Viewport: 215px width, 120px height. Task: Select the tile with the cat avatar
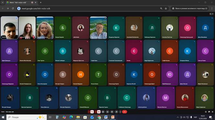pos(81,51)
